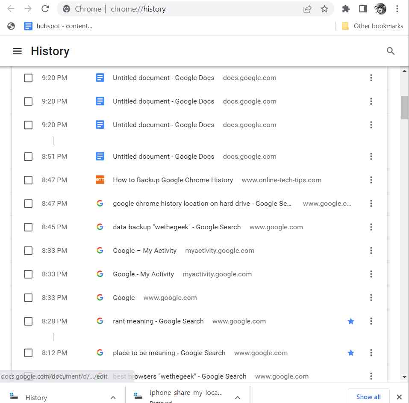
Task: Click the iphone-share-my-loca file icon
Action: click(x=138, y=396)
